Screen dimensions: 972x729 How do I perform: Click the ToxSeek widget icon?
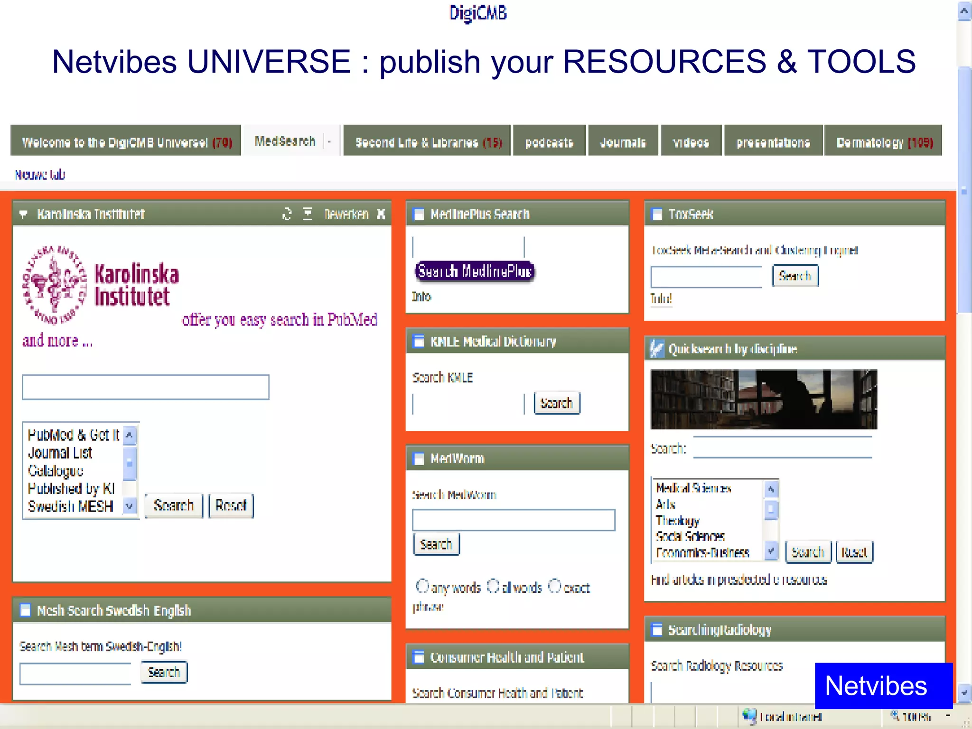pyautogui.click(x=657, y=215)
